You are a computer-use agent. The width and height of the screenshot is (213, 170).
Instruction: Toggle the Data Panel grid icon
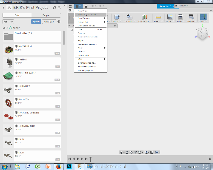point(70,6)
